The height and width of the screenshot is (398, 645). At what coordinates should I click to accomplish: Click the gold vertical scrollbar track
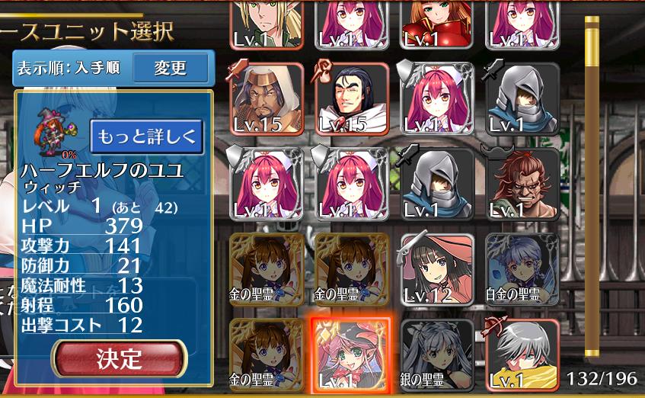(x=592, y=187)
